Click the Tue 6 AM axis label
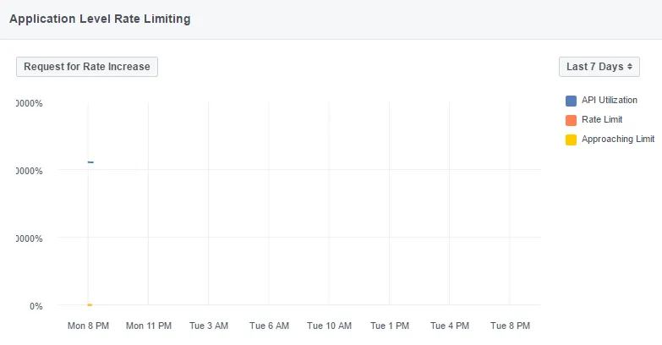Viewport: 662px width, 345px height. pos(269,326)
